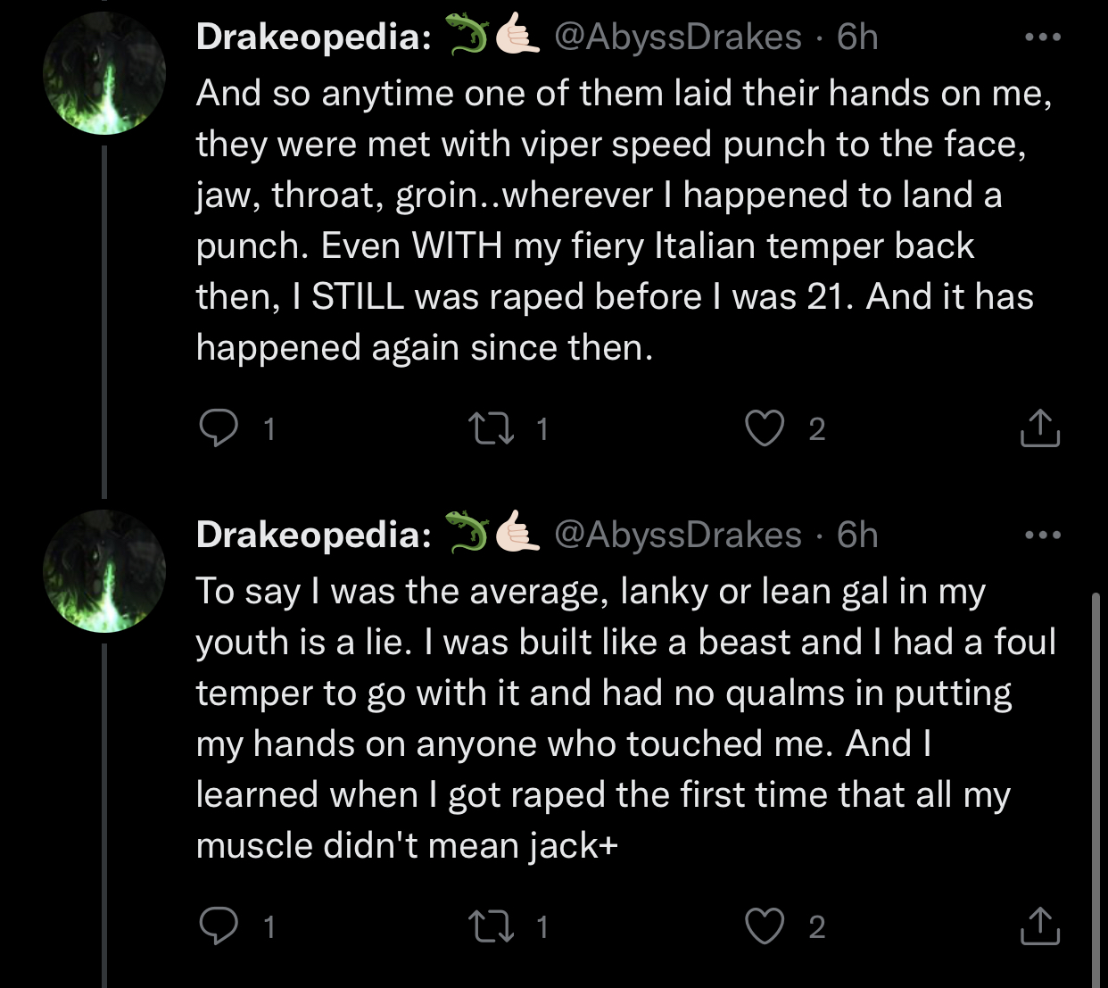Open profile picture on second tweet
1108x988 pixels.
pyautogui.click(x=104, y=572)
